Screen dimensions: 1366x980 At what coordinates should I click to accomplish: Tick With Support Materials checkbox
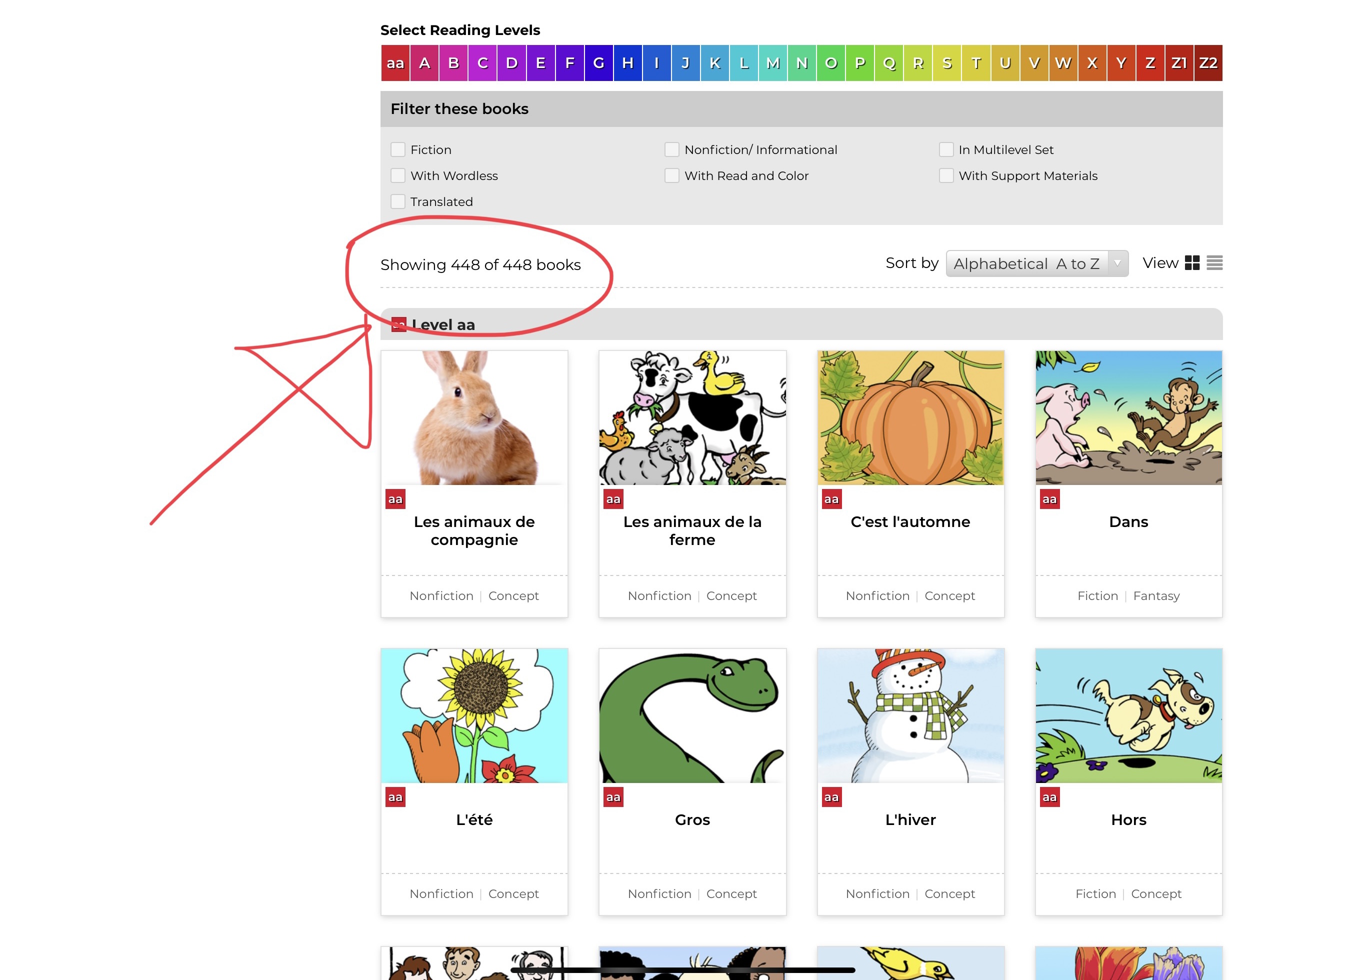[x=945, y=176]
